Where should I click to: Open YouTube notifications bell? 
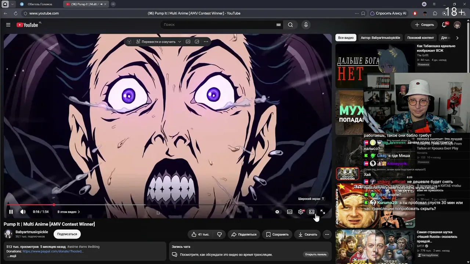(445, 25)
